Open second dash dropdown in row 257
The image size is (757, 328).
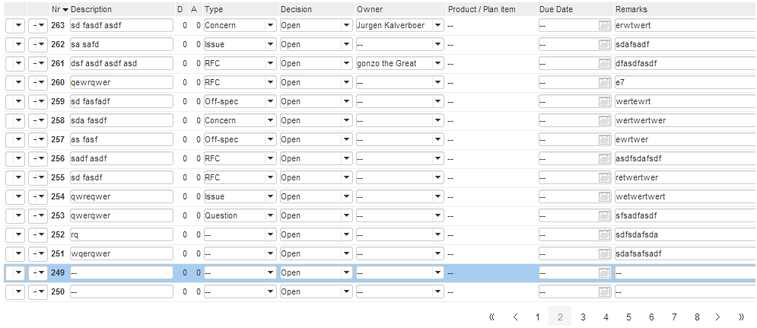click(x=38, y=139)
